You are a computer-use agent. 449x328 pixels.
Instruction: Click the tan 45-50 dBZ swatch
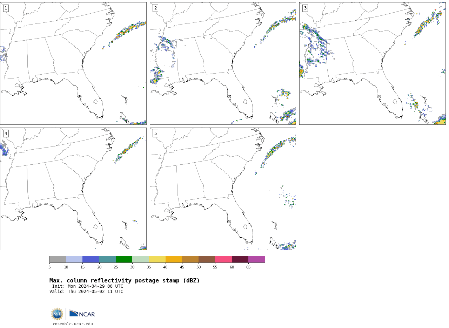pos(190,259)
